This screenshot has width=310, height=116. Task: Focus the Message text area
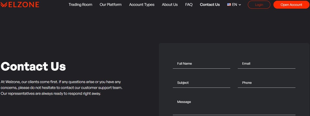click(234, 106)
